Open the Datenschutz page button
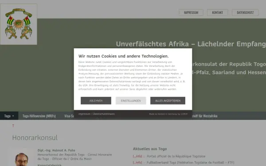The height and width of the screenshot is (166, 266). pyautogui.click(x=245, y=12)
